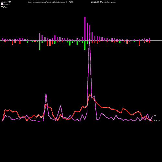162x162 pixels.
Task: Click the 3day smooth MunafaSutra charts heading
Action: click(50, 2)
